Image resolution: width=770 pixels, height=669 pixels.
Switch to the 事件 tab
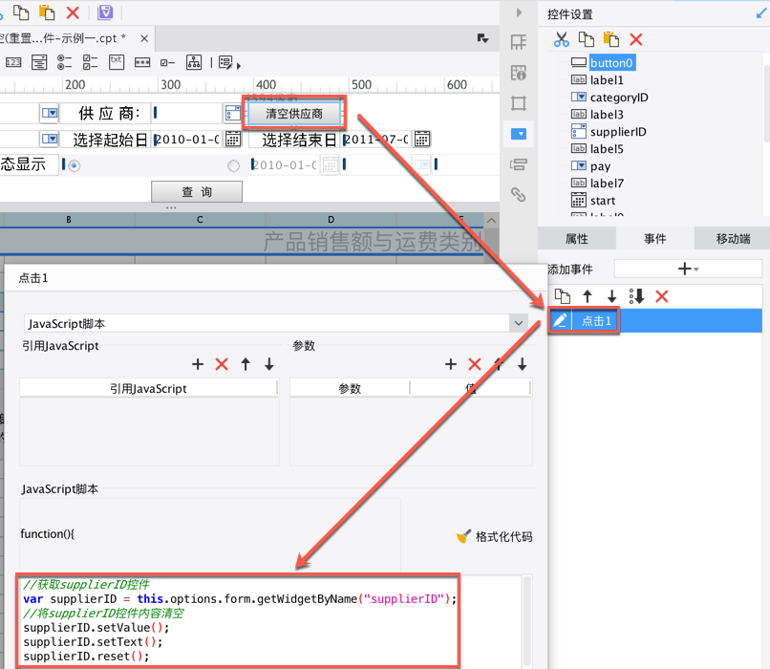click(654, 239)
